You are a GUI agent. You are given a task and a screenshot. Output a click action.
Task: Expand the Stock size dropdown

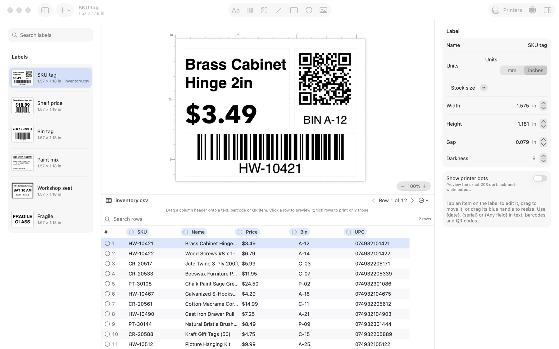(x=484, y=88)
